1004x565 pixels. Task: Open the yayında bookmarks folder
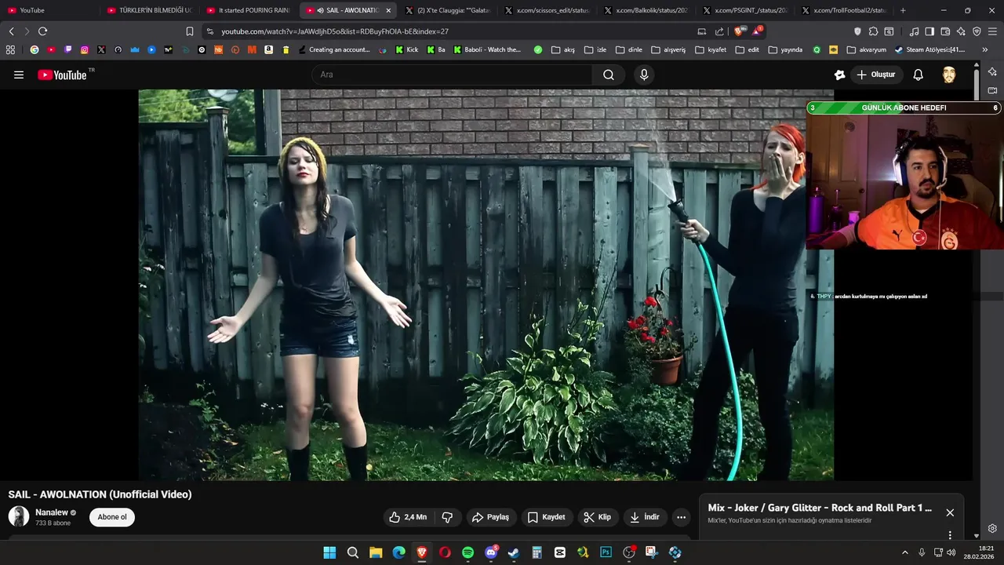tap(785, 49)
